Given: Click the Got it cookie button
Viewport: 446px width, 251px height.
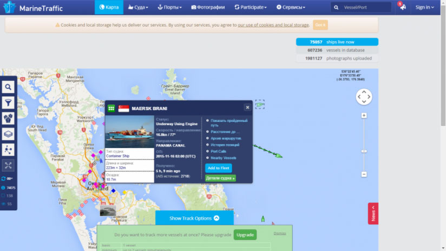Looking at the screenshot, I should [x=320, y=25].
